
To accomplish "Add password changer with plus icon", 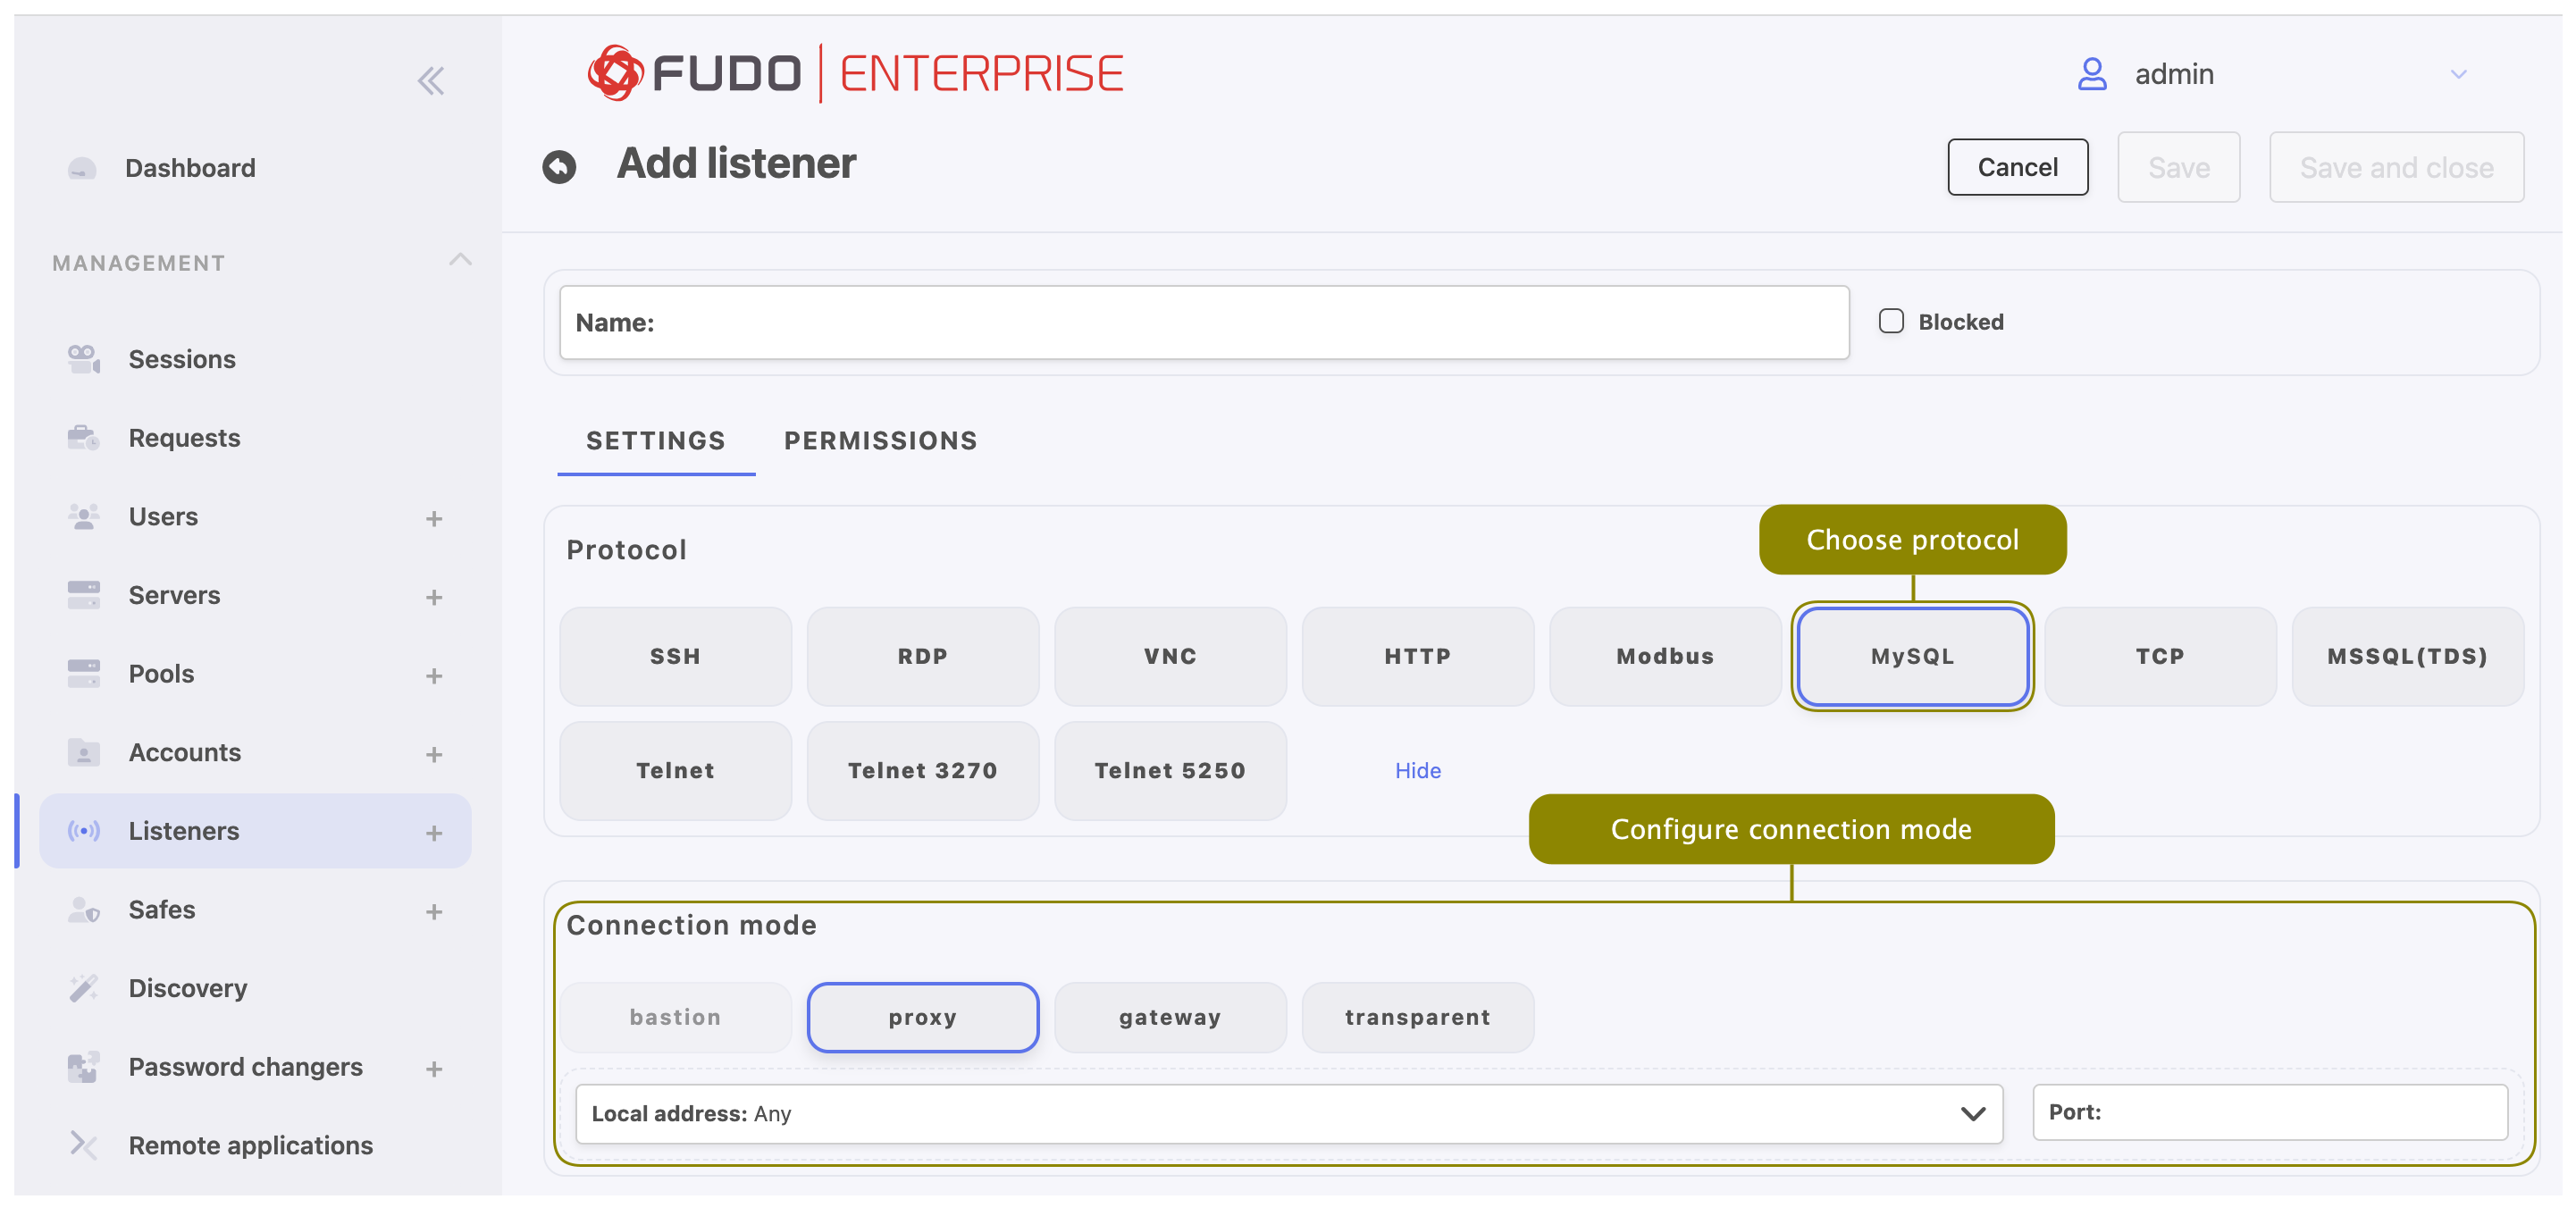I will [x=434, y=1069].
